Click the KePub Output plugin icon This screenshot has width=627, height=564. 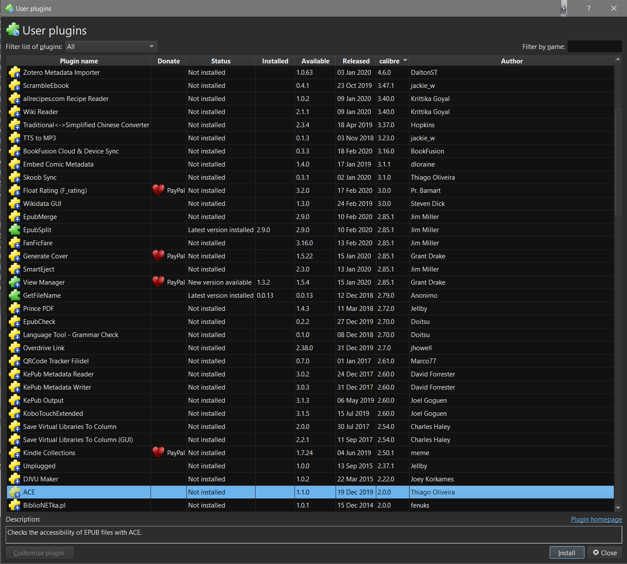pyautogui.click(x=14, y=400)
